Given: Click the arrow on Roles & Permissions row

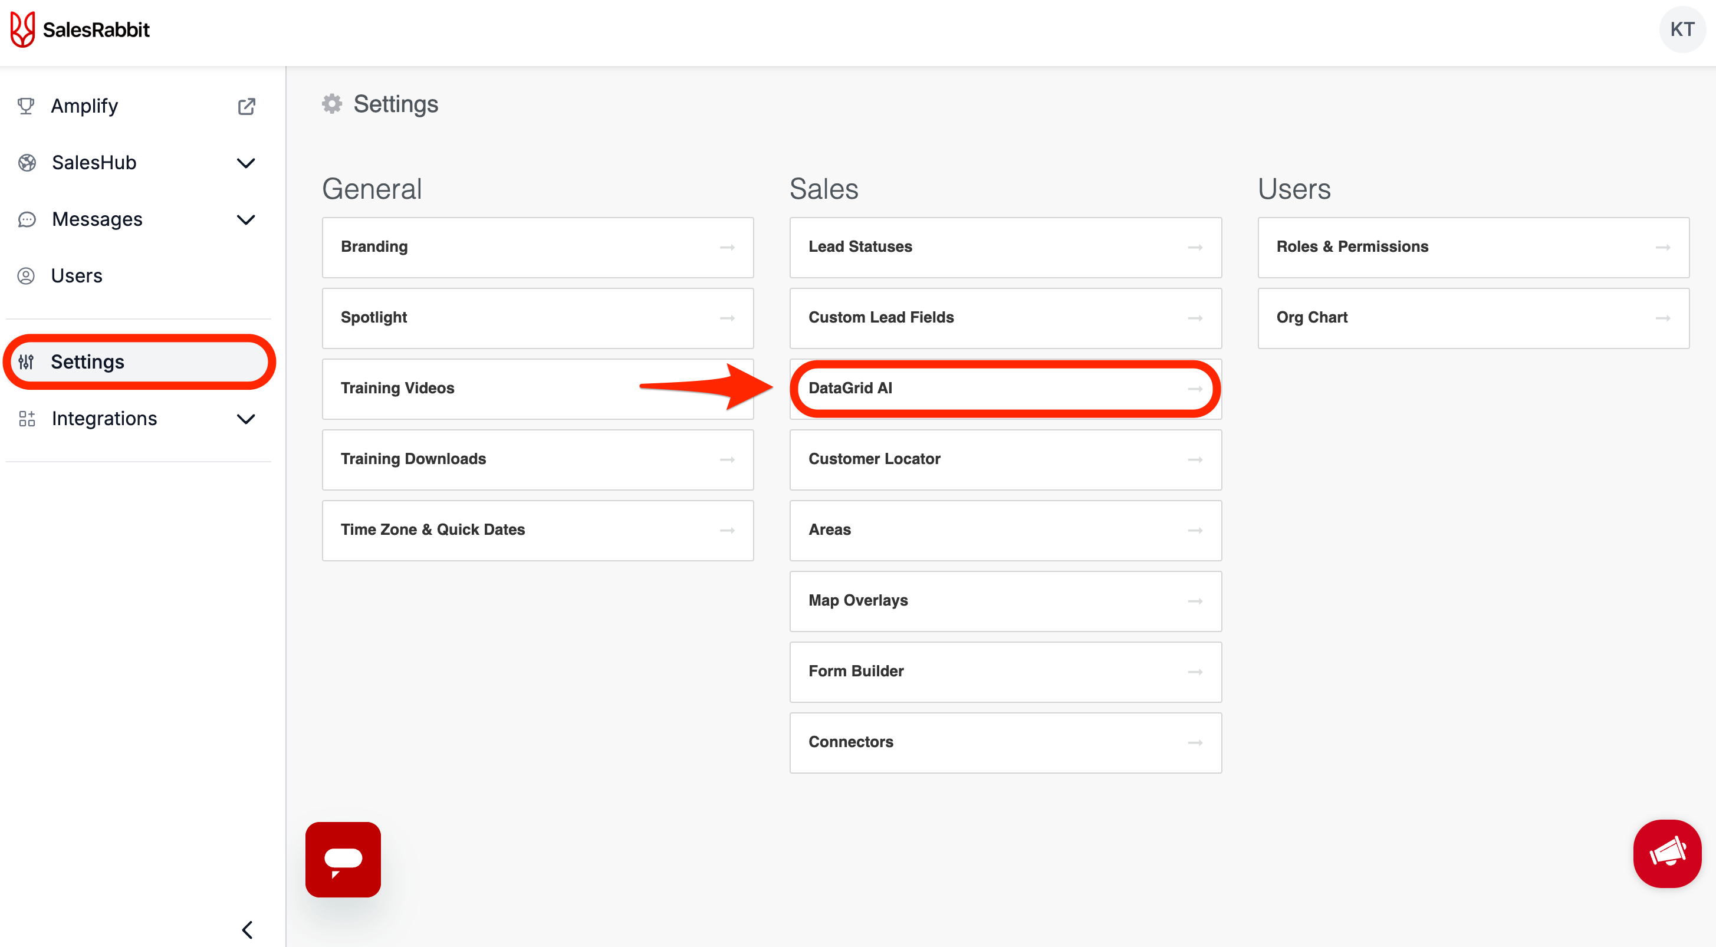Looking at the screenshot, I should [x=1663, y=247].
